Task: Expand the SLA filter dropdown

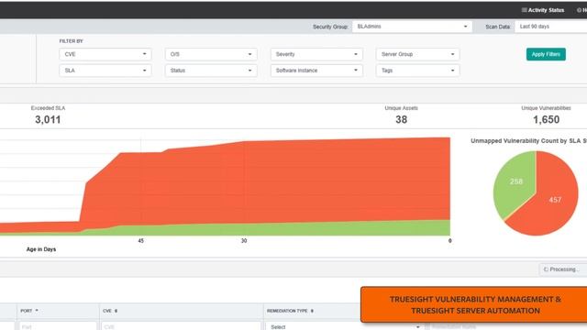Action: [x=105, y=71]
